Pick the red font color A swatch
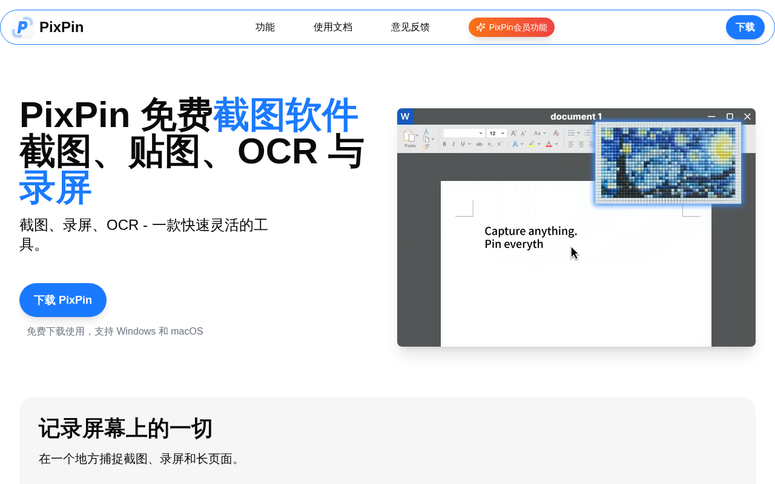 (x=549, y=144)
